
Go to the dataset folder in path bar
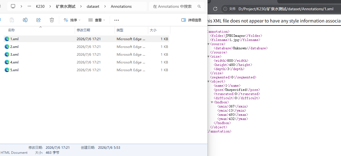(x=93, y=6)
